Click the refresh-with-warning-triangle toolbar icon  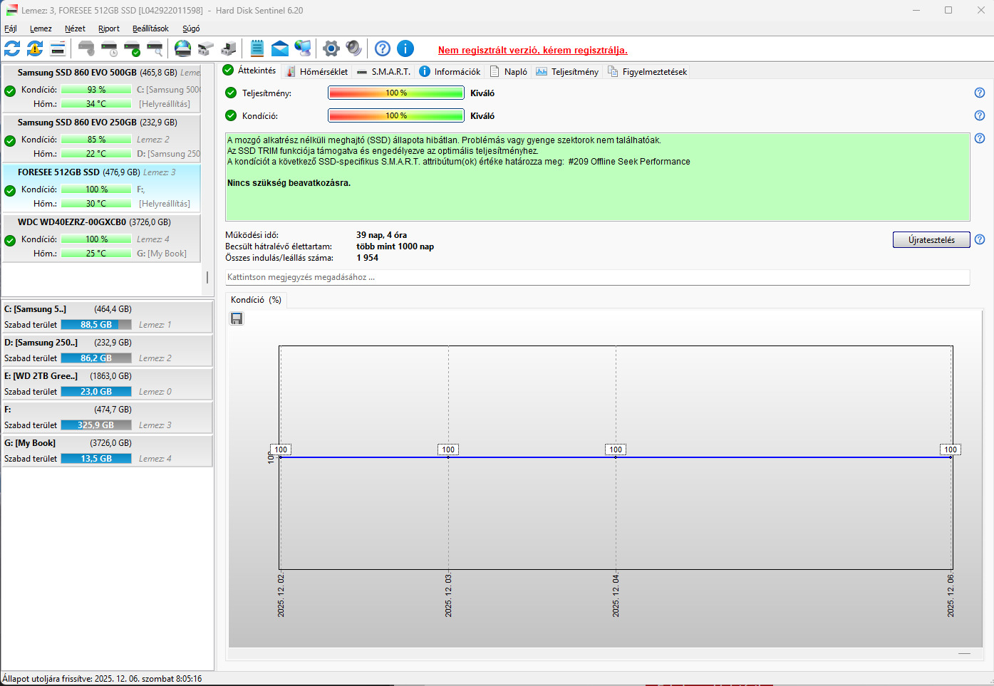point(35,48)
